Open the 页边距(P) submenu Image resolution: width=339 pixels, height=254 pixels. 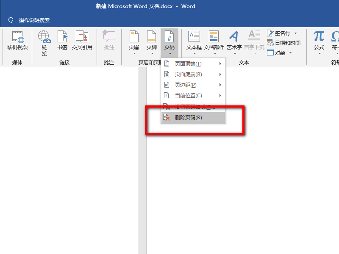[193, 85]
